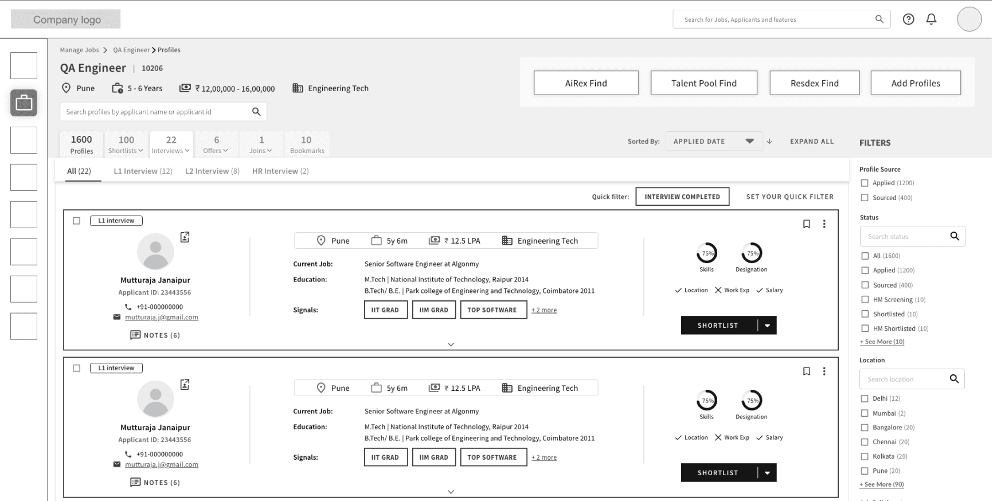This screenshot has height=501, width=993.
Task: Switch to L2 Interview (8) tab
Action: pos(212,171)
